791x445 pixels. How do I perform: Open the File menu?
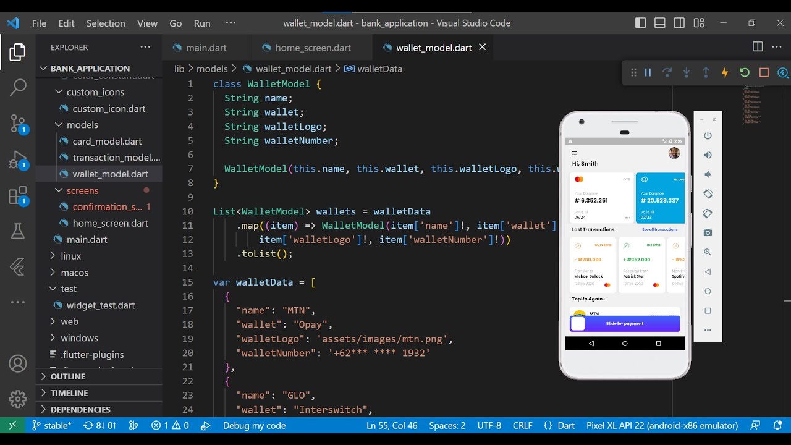pyautogui.click(x=39, y=23)
